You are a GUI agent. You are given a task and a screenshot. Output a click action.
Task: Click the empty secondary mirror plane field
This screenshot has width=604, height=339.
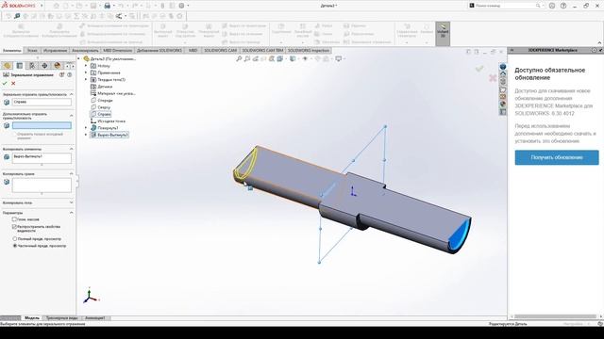(x=42, y=125)
